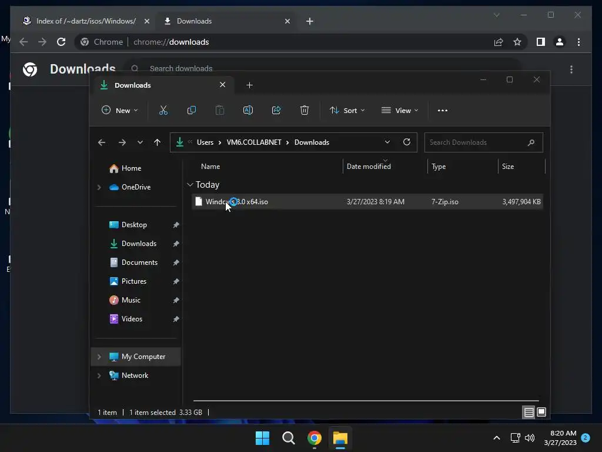The width and height of the screenshot is (602, 452).
Task: Click the Paste clipboard icon in Explorer toolbar
Action: [220, 110]
